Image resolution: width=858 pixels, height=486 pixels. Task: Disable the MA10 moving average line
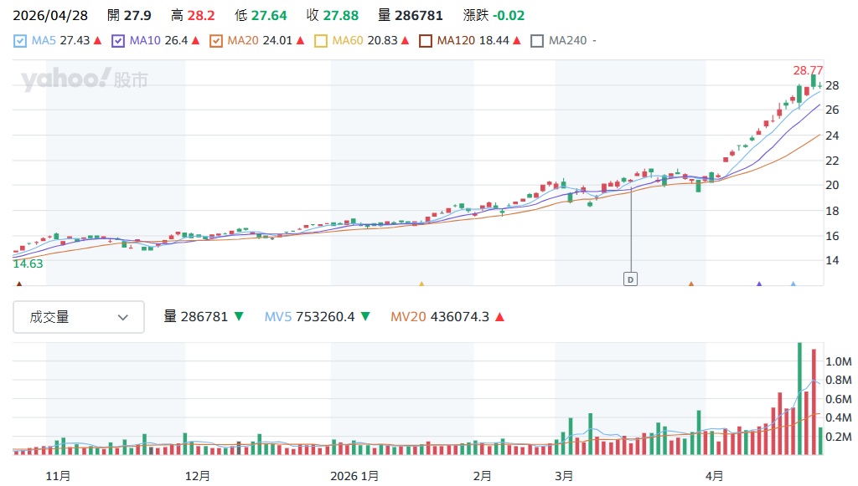coord(118,40)
